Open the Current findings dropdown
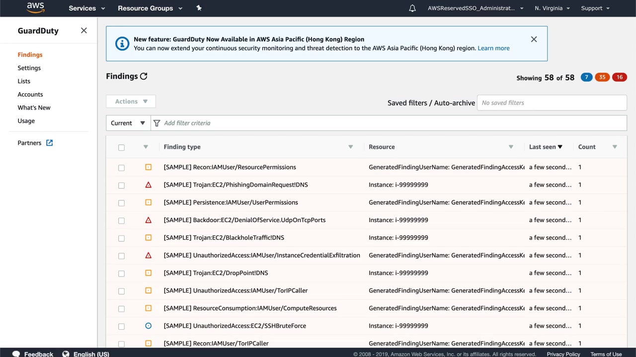Screen dimensions: 636x357 (x=128, y=123)
